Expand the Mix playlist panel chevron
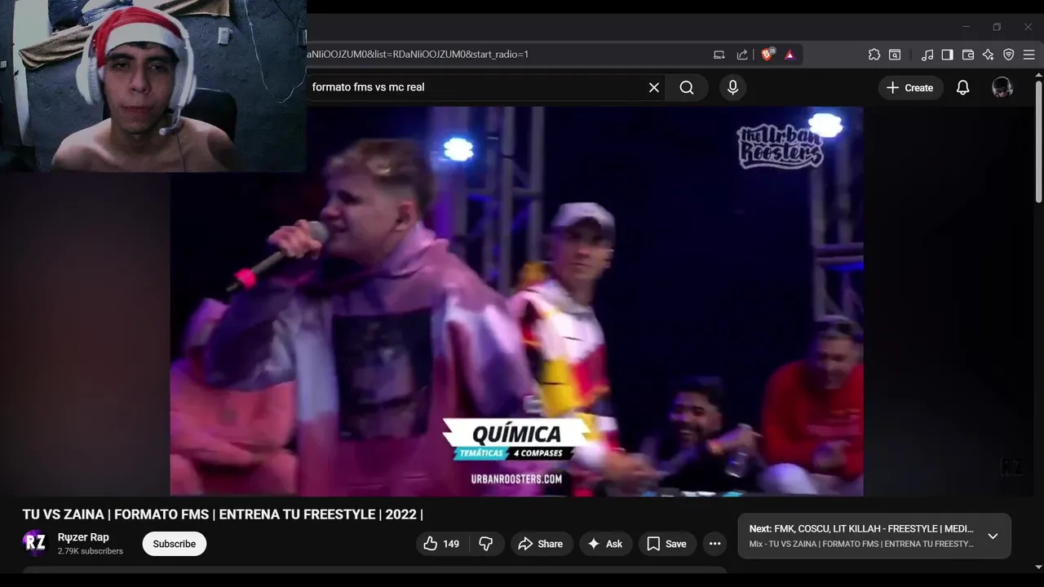The width and height of the screenshot is (1044, 587). click(x=993, y=536)
